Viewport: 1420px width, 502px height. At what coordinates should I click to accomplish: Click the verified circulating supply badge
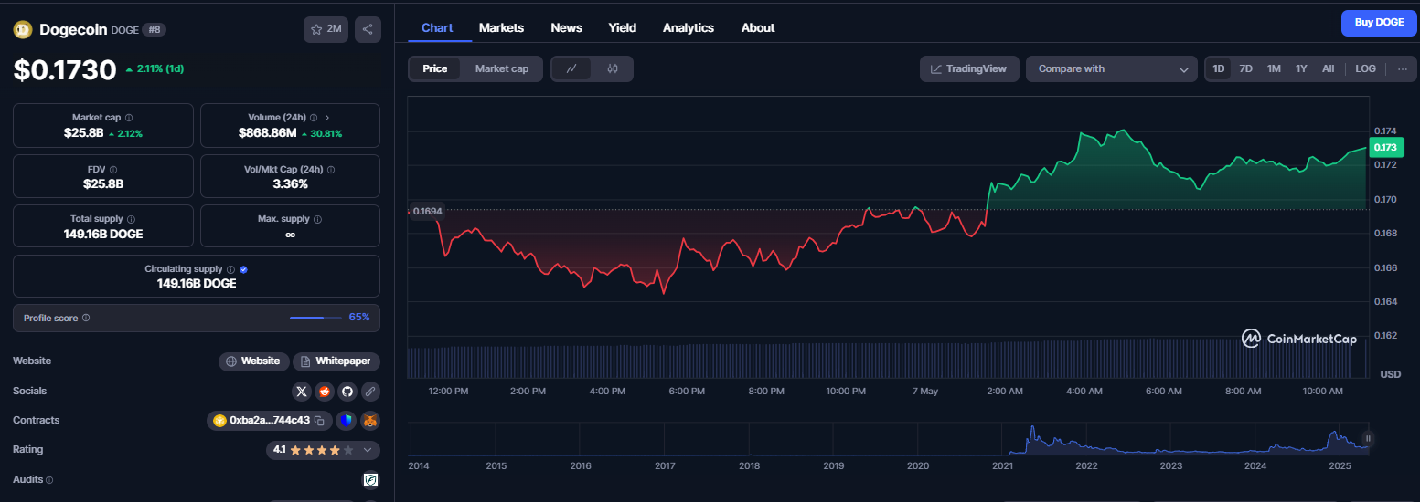(x=243, y=269)
